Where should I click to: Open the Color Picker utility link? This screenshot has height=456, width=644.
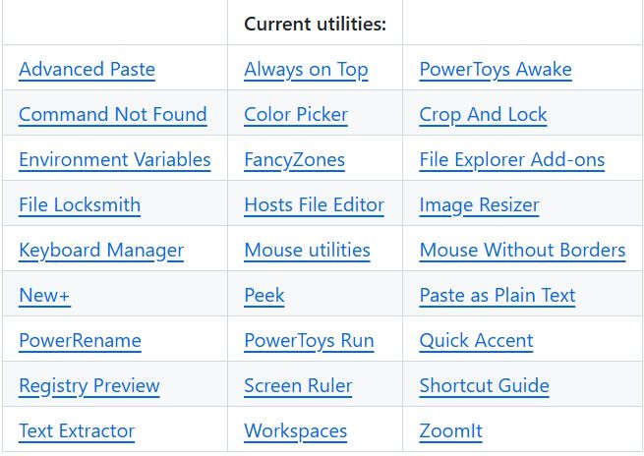[296, 115]
